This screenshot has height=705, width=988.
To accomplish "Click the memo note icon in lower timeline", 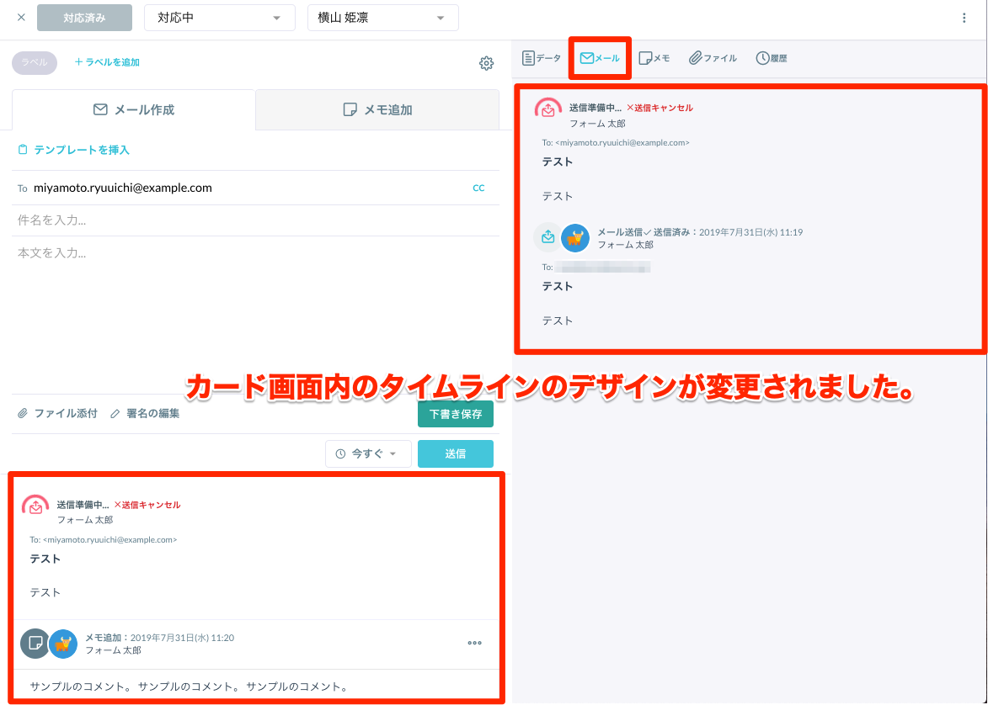I will click(x=35, y=643).
